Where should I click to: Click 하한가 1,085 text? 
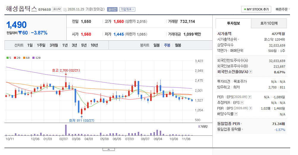pyautogui.click(x=136, y=34)
